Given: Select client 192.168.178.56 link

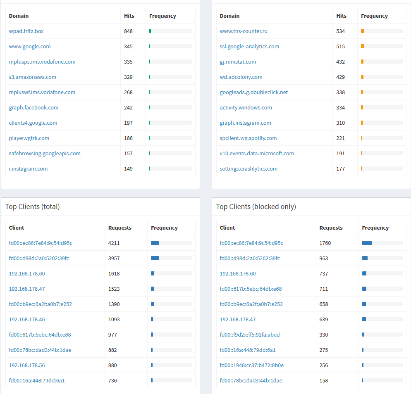Looking at the screenshot, I should 27,365.
